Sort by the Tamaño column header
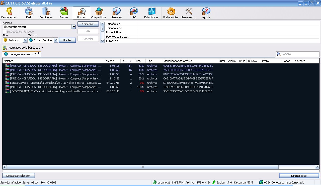This screenshot has width=321, height=186. [112, 61]
